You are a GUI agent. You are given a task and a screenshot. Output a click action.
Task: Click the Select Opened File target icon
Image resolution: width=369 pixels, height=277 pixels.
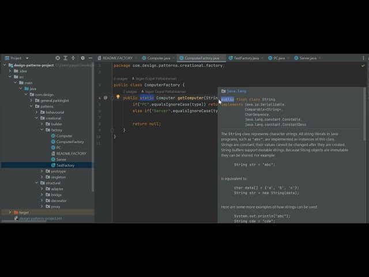point(58,58)
